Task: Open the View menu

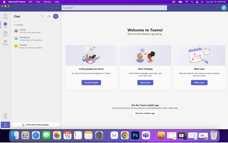Action: [38, 2]
